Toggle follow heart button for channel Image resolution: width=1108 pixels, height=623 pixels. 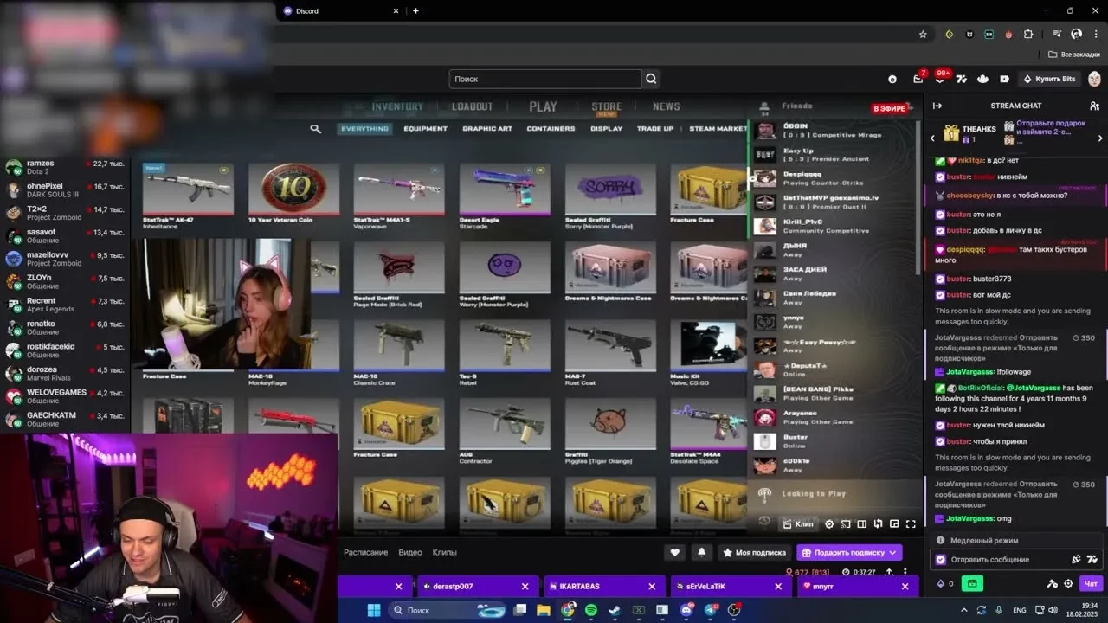(675, 552)
